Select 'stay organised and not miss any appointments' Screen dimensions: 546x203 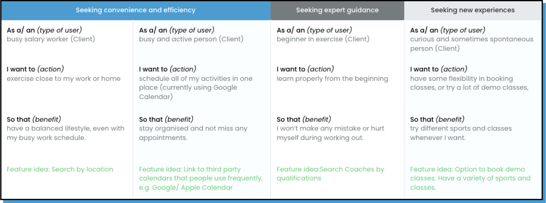pos(193,133)
